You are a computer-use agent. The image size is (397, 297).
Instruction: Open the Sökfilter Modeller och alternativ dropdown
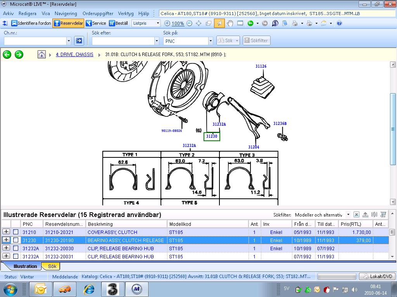pos(348,215)
